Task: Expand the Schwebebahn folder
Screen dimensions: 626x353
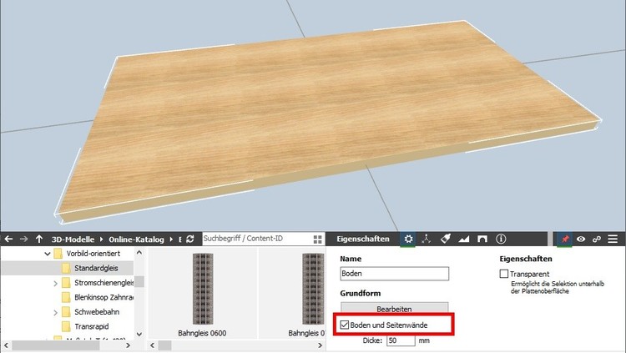Action: [x=56, y=312]
